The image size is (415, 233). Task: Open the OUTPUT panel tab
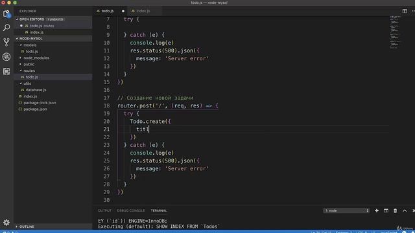pos(104,210)
